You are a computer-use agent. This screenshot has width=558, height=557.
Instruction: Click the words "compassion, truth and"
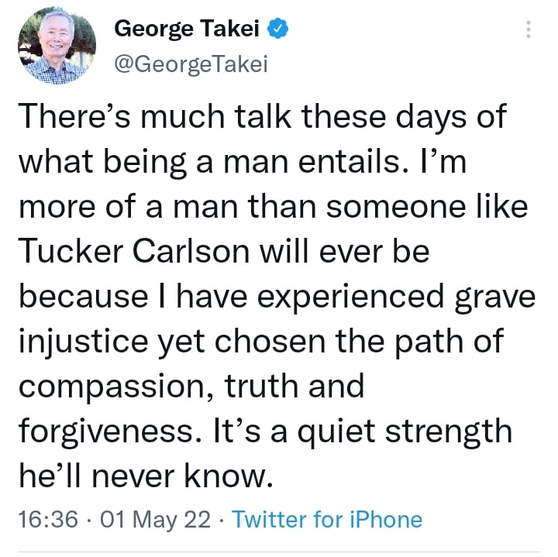[191, 387]
